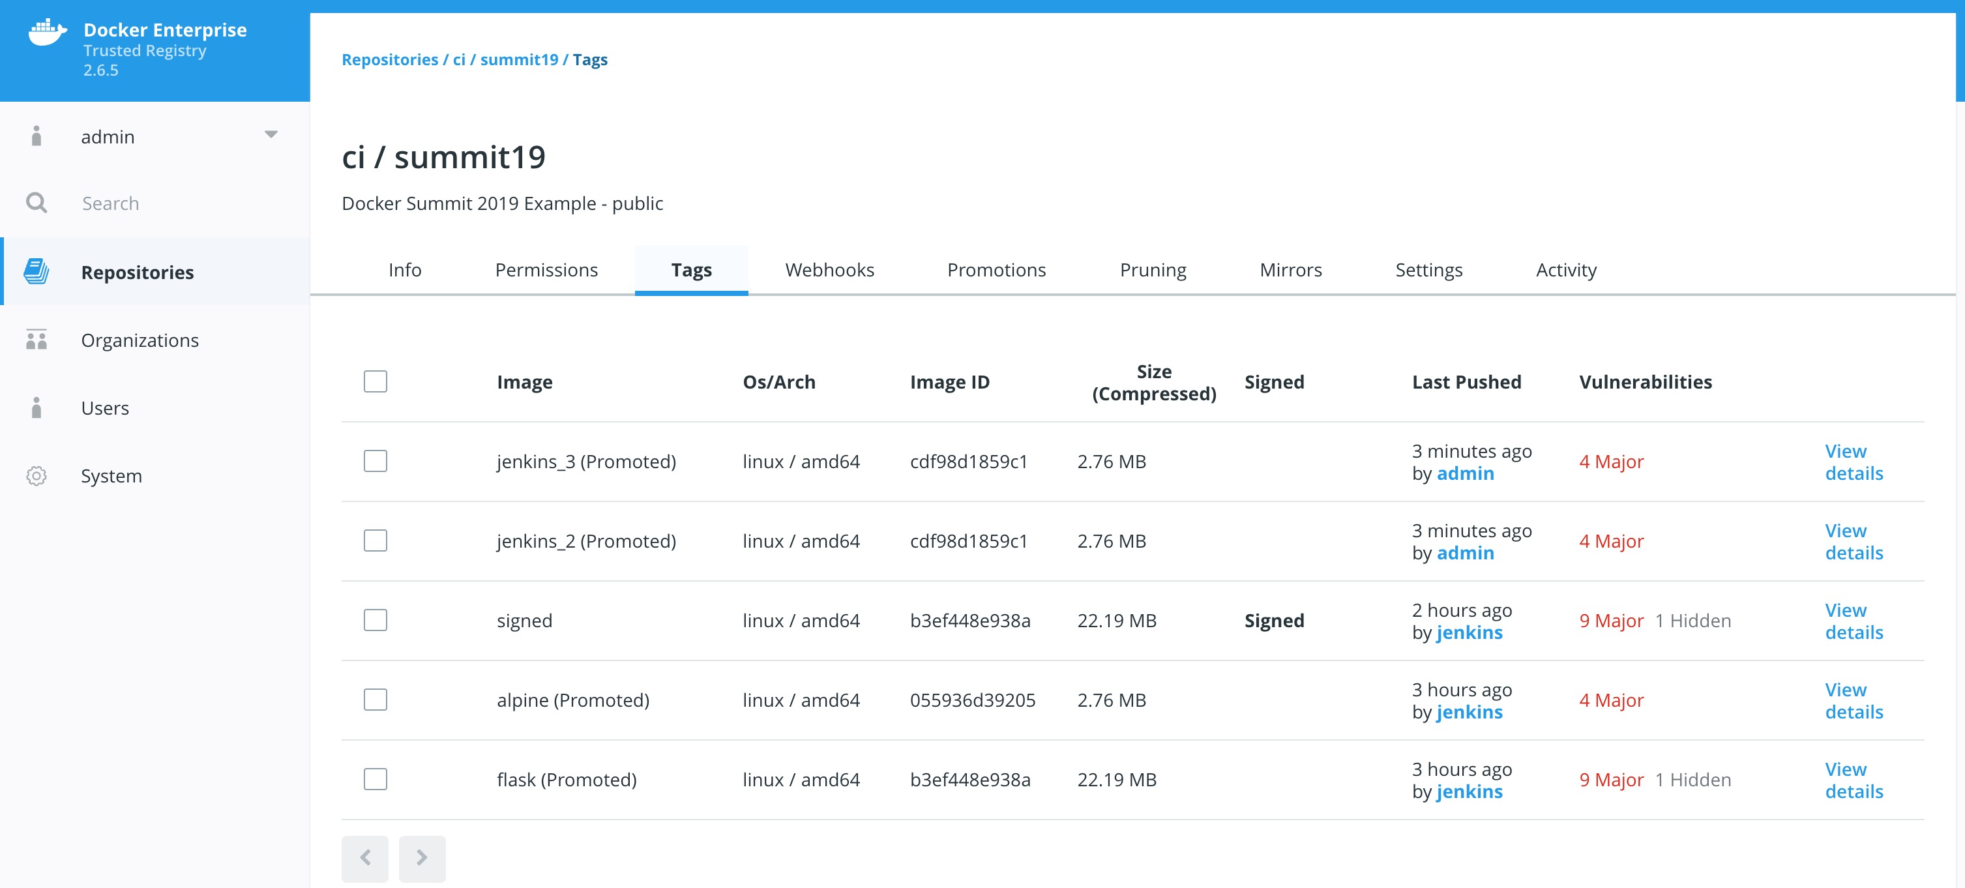The height and width of the screenshot is (888, 1965).
Task: Switch to the Webhooks tab
Action: tap(829, 270)
